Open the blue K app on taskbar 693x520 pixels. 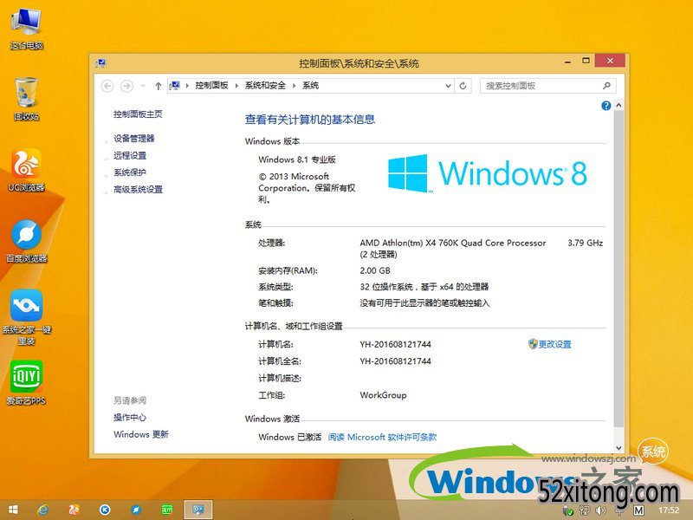click(105, 510)
